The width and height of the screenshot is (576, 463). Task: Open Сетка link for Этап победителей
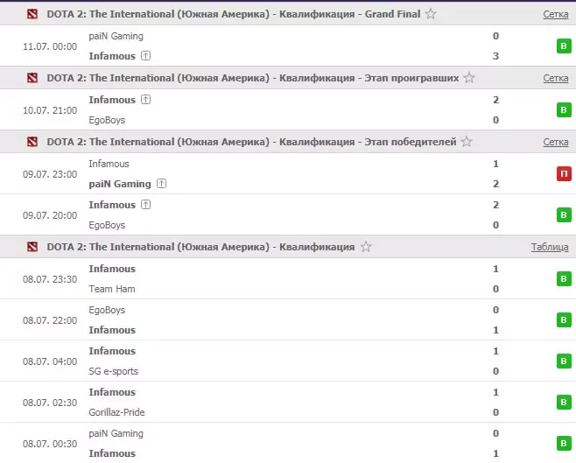pyautogui.click(x=556, y=142)
